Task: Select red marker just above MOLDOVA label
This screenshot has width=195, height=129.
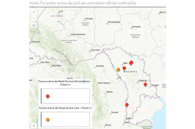Action: (124, 68)
